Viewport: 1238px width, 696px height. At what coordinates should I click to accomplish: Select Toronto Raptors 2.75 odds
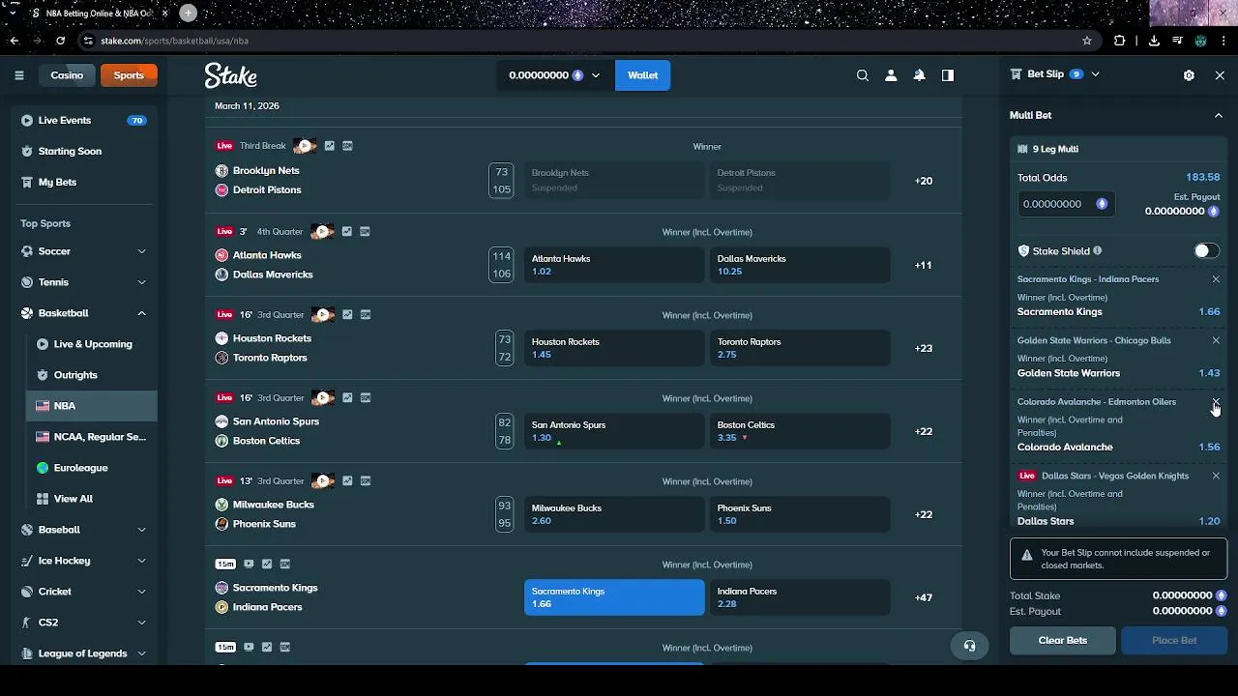coord(799,348)
